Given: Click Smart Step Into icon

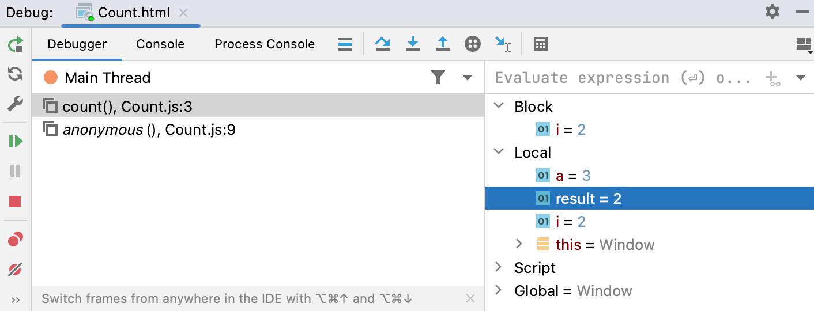Looking at the screenshot, I should pos(473,44).
